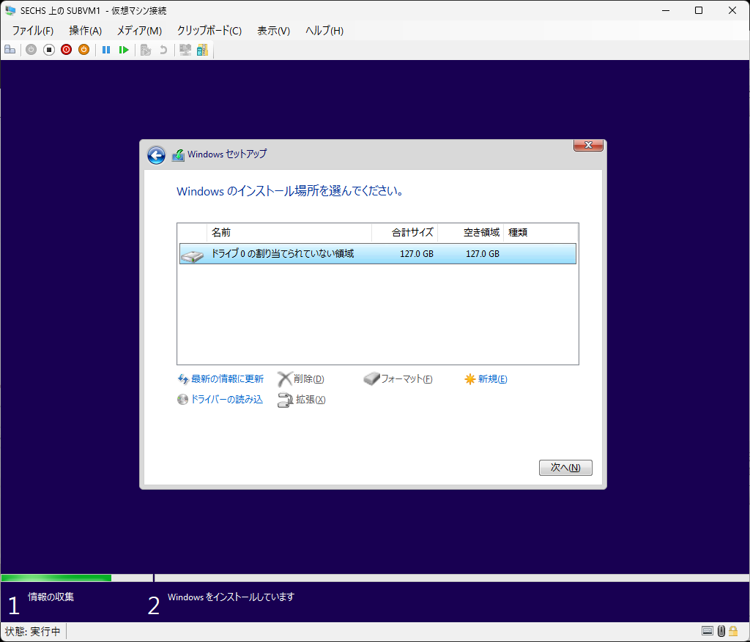
Task: Click the X icon beside 削除(D)
Action: [x=285, y=379]
